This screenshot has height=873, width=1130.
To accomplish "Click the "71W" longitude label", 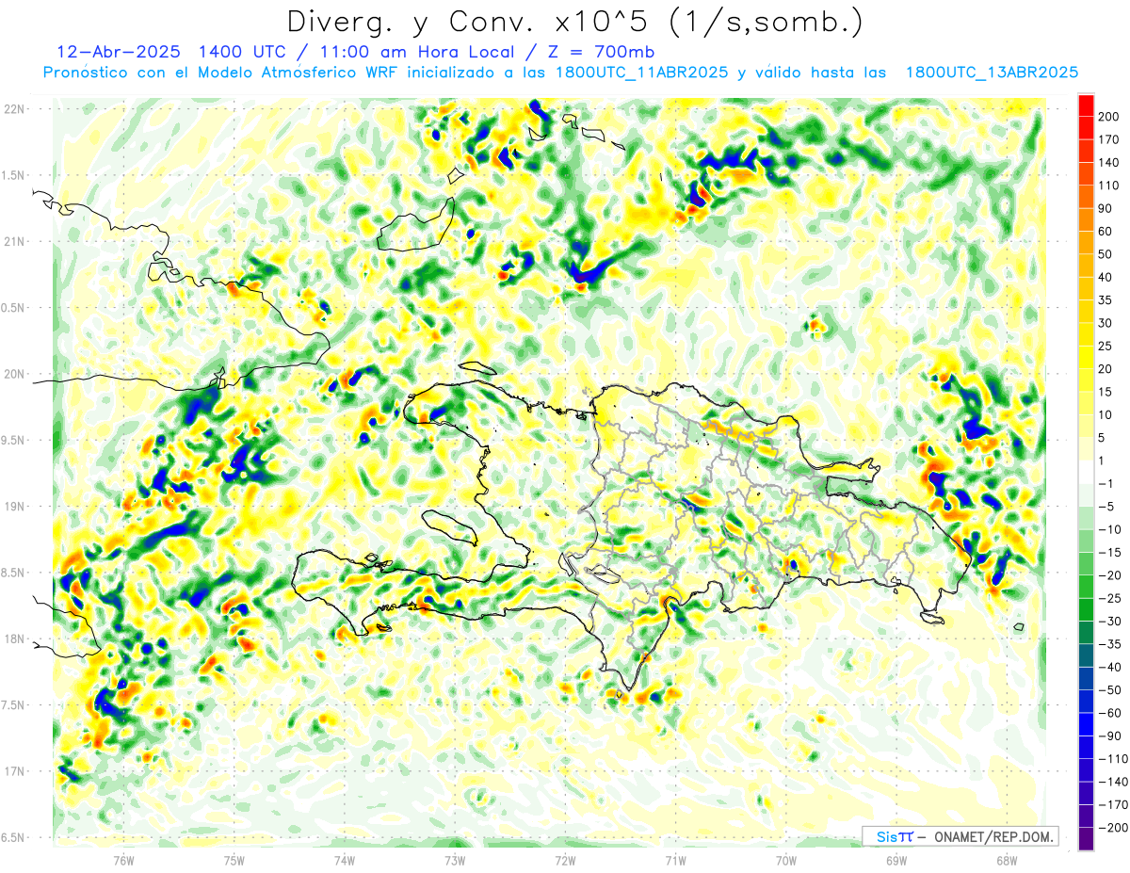I will coord(675,860).
